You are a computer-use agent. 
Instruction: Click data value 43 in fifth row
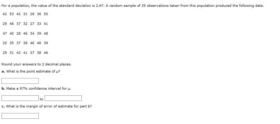tap(18, 53)
